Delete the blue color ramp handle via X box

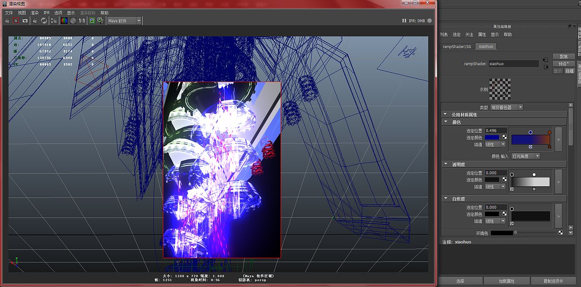pos(531,147)
